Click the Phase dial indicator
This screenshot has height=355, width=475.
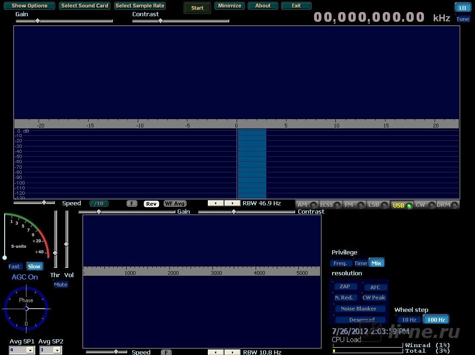click(x=26, y=309)
